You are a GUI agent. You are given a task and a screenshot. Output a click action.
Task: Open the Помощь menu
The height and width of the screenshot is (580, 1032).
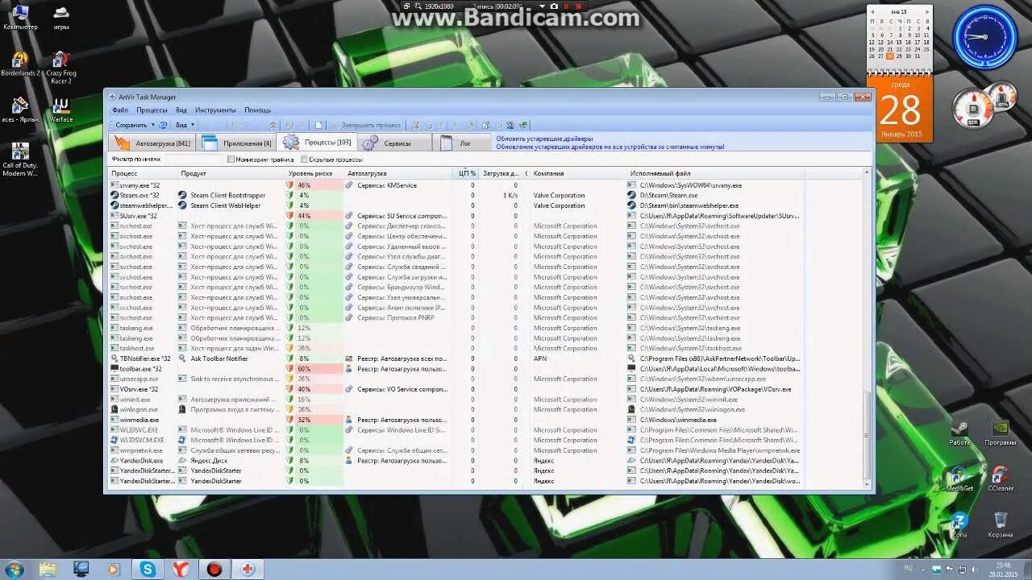coord(258,110)
